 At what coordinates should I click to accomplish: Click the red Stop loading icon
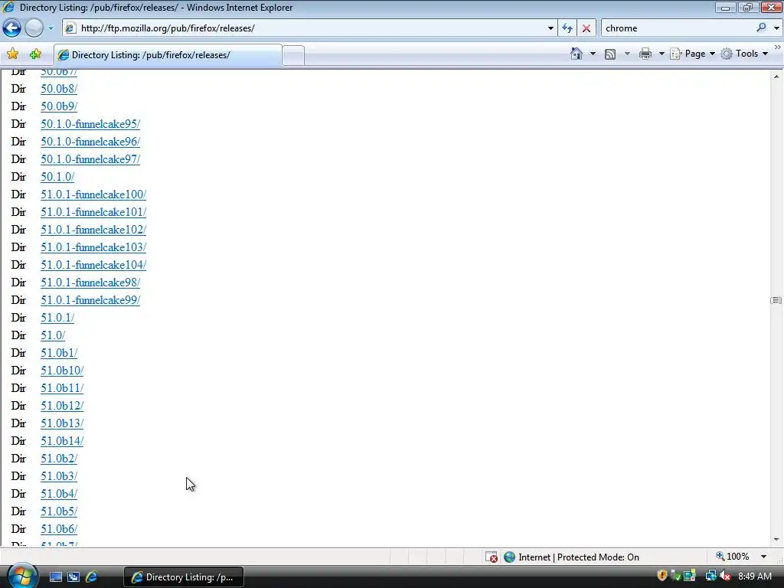[x=586, y=28]
